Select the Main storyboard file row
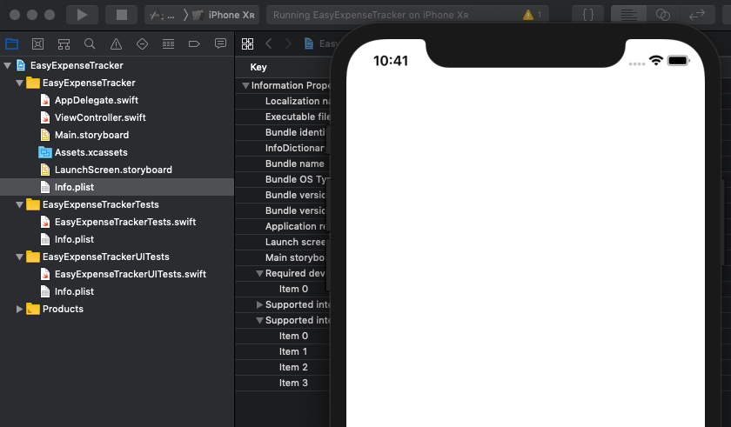The image size is (731, 427). (x=283, y=258)
